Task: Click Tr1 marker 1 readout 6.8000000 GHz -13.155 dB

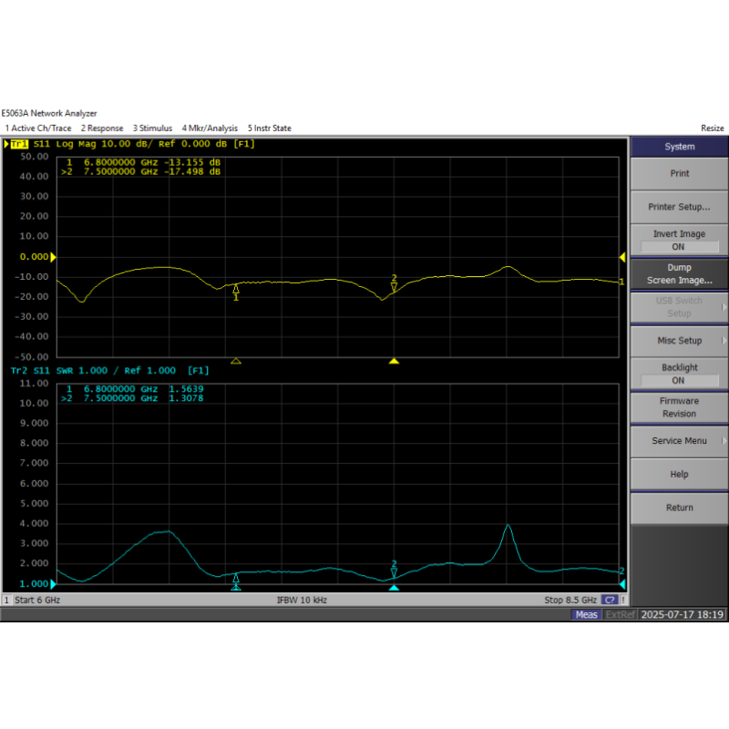Action: click(x=143, y=162)
